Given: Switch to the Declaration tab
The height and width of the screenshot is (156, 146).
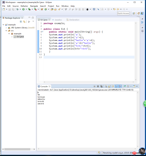Looking at the screenshot, I should coord(73,20).
